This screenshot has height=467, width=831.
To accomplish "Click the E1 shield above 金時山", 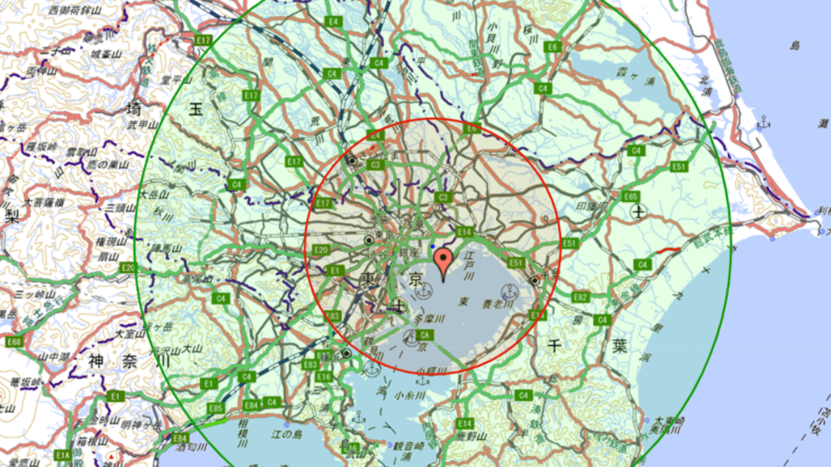I will 117,396.
